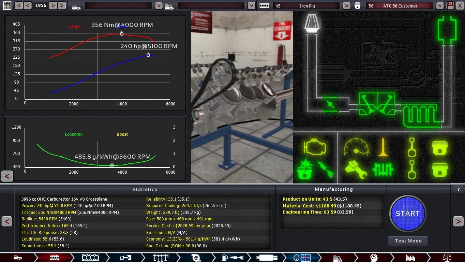This screenshot has height=262, width=465.
Task: Collapse the graphs panel with left arrow
Action: (7, 176)
